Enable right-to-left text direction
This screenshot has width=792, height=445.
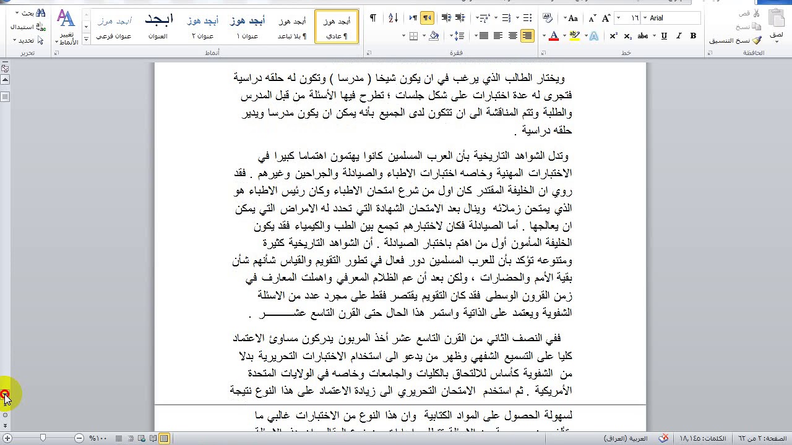pos(428,18)
